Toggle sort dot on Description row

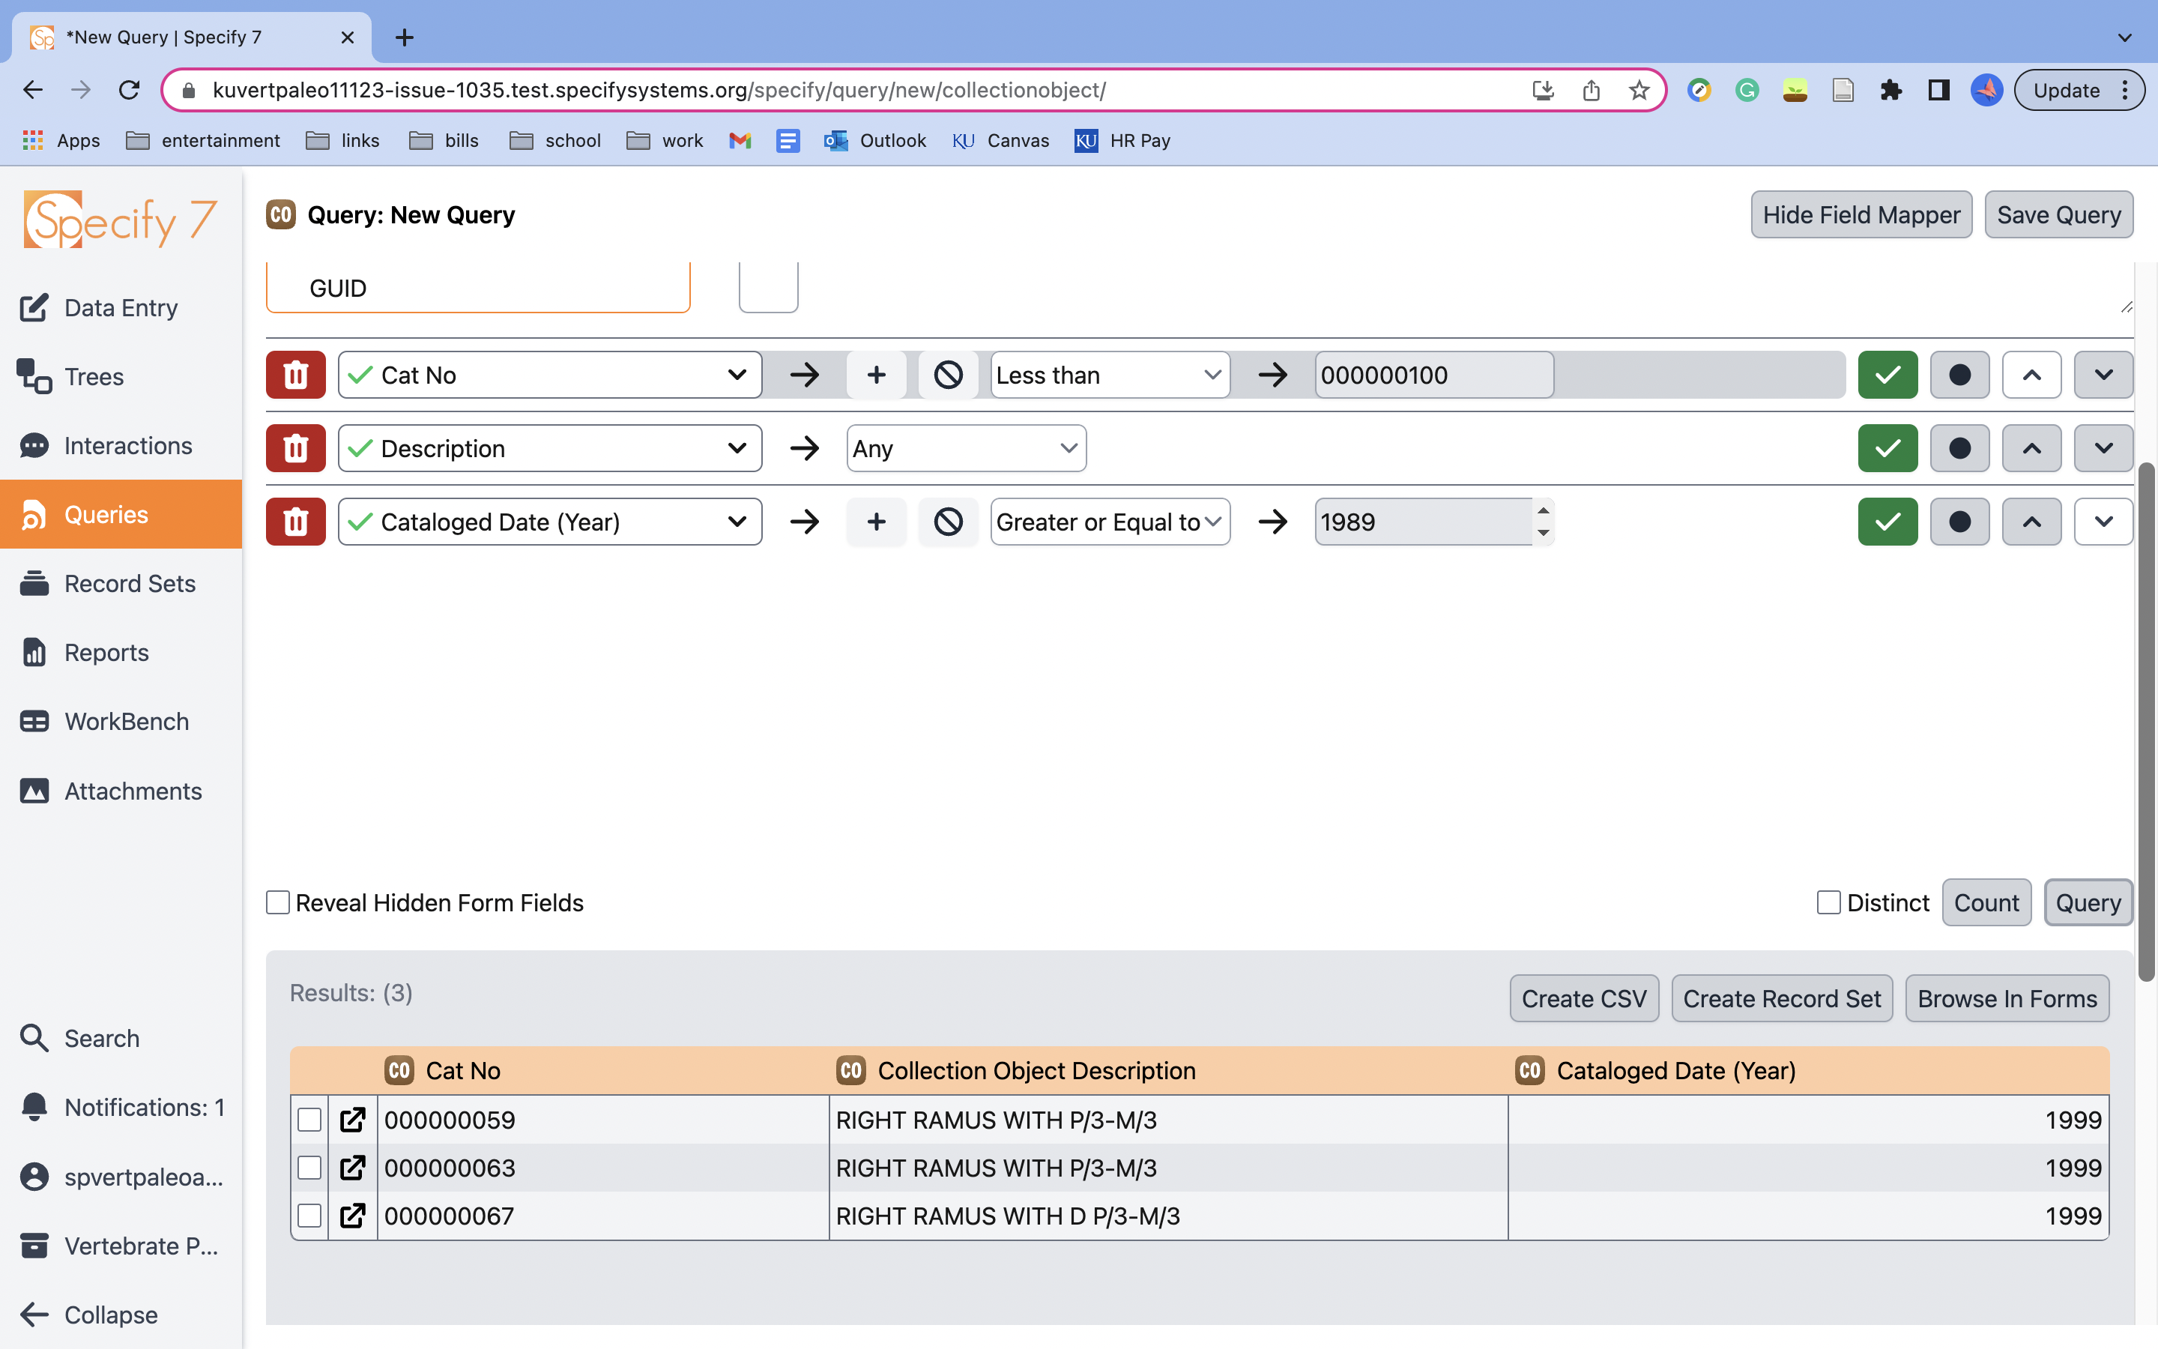(x=1959, y=448)
